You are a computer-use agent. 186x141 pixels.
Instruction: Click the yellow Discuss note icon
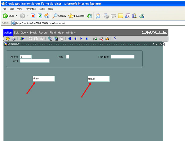(121, 16)
